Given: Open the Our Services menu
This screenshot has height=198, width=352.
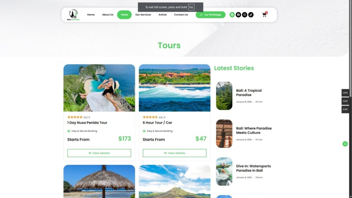Looking at the screenshot, I should click(143, 15).
